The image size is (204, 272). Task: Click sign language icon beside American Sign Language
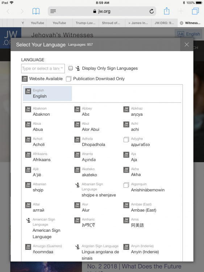(x=28, y=220)
